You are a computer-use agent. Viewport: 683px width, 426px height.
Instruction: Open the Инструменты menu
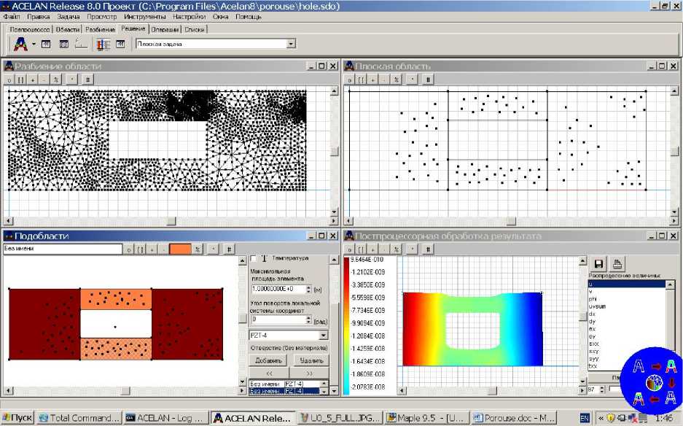[x=144, y=16]
